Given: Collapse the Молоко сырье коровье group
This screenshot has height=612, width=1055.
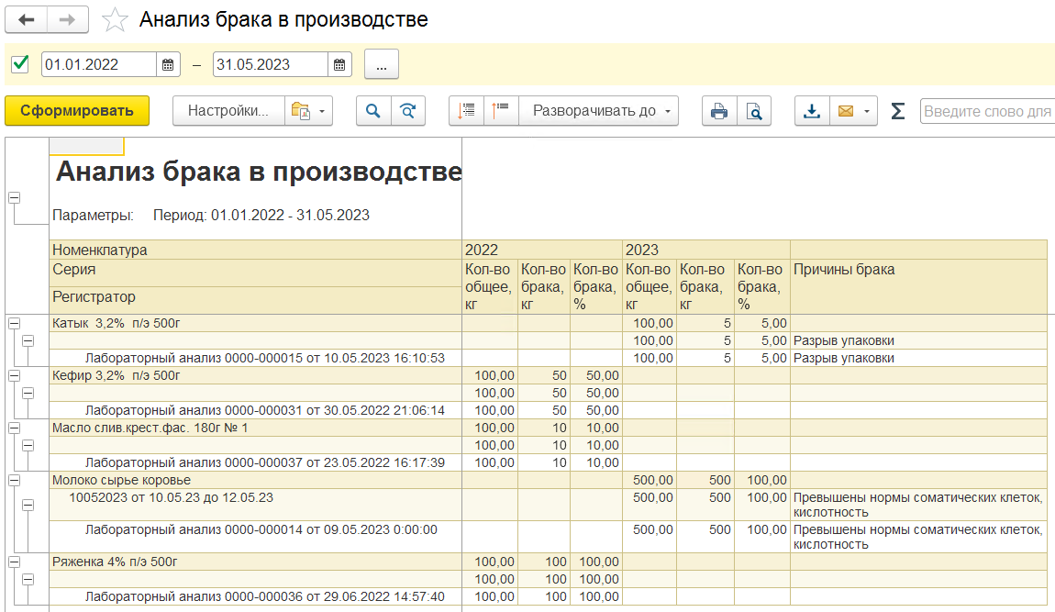Looking at the screenshot, I should click(x=14, y=481).
